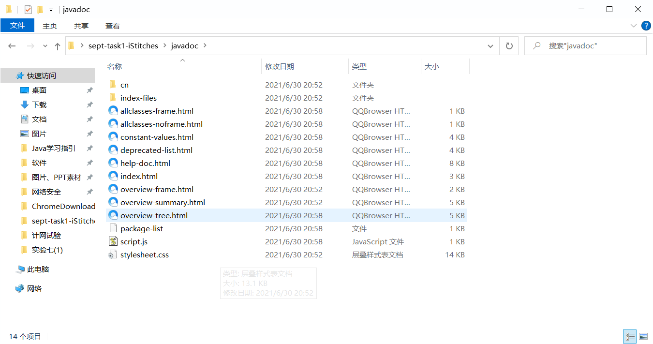Image resolution: width=653 pixels, height=344 pixels.
Task: Expand the ribbon with the chevron
Action: click(x=634, y=26)
